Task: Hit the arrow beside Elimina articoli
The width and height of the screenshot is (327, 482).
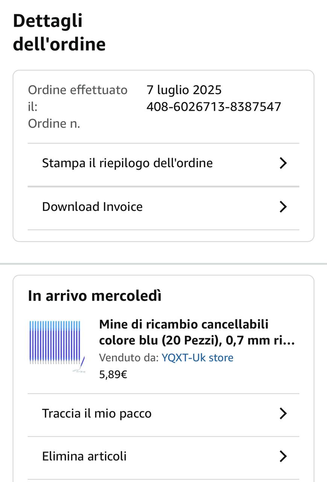Action: click(x=283, y=456)
